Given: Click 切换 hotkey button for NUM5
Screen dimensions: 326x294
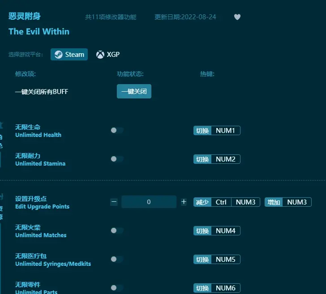Looking at the screenshot, I should 202,259.
